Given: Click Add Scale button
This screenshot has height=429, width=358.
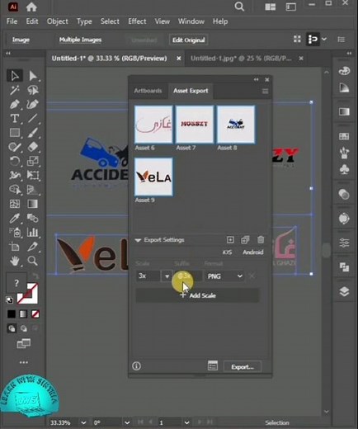Looking at the screenshot, I should 197,295.
